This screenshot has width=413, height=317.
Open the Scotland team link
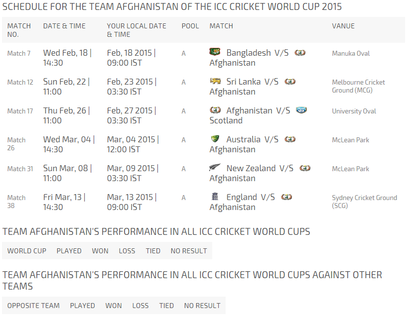(x=226, y=120)
